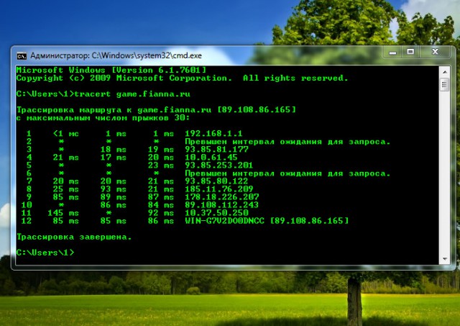Click the vertical scrollbar thumb
Viewport: 460px width, 326px height.
[x=443, y=86]
